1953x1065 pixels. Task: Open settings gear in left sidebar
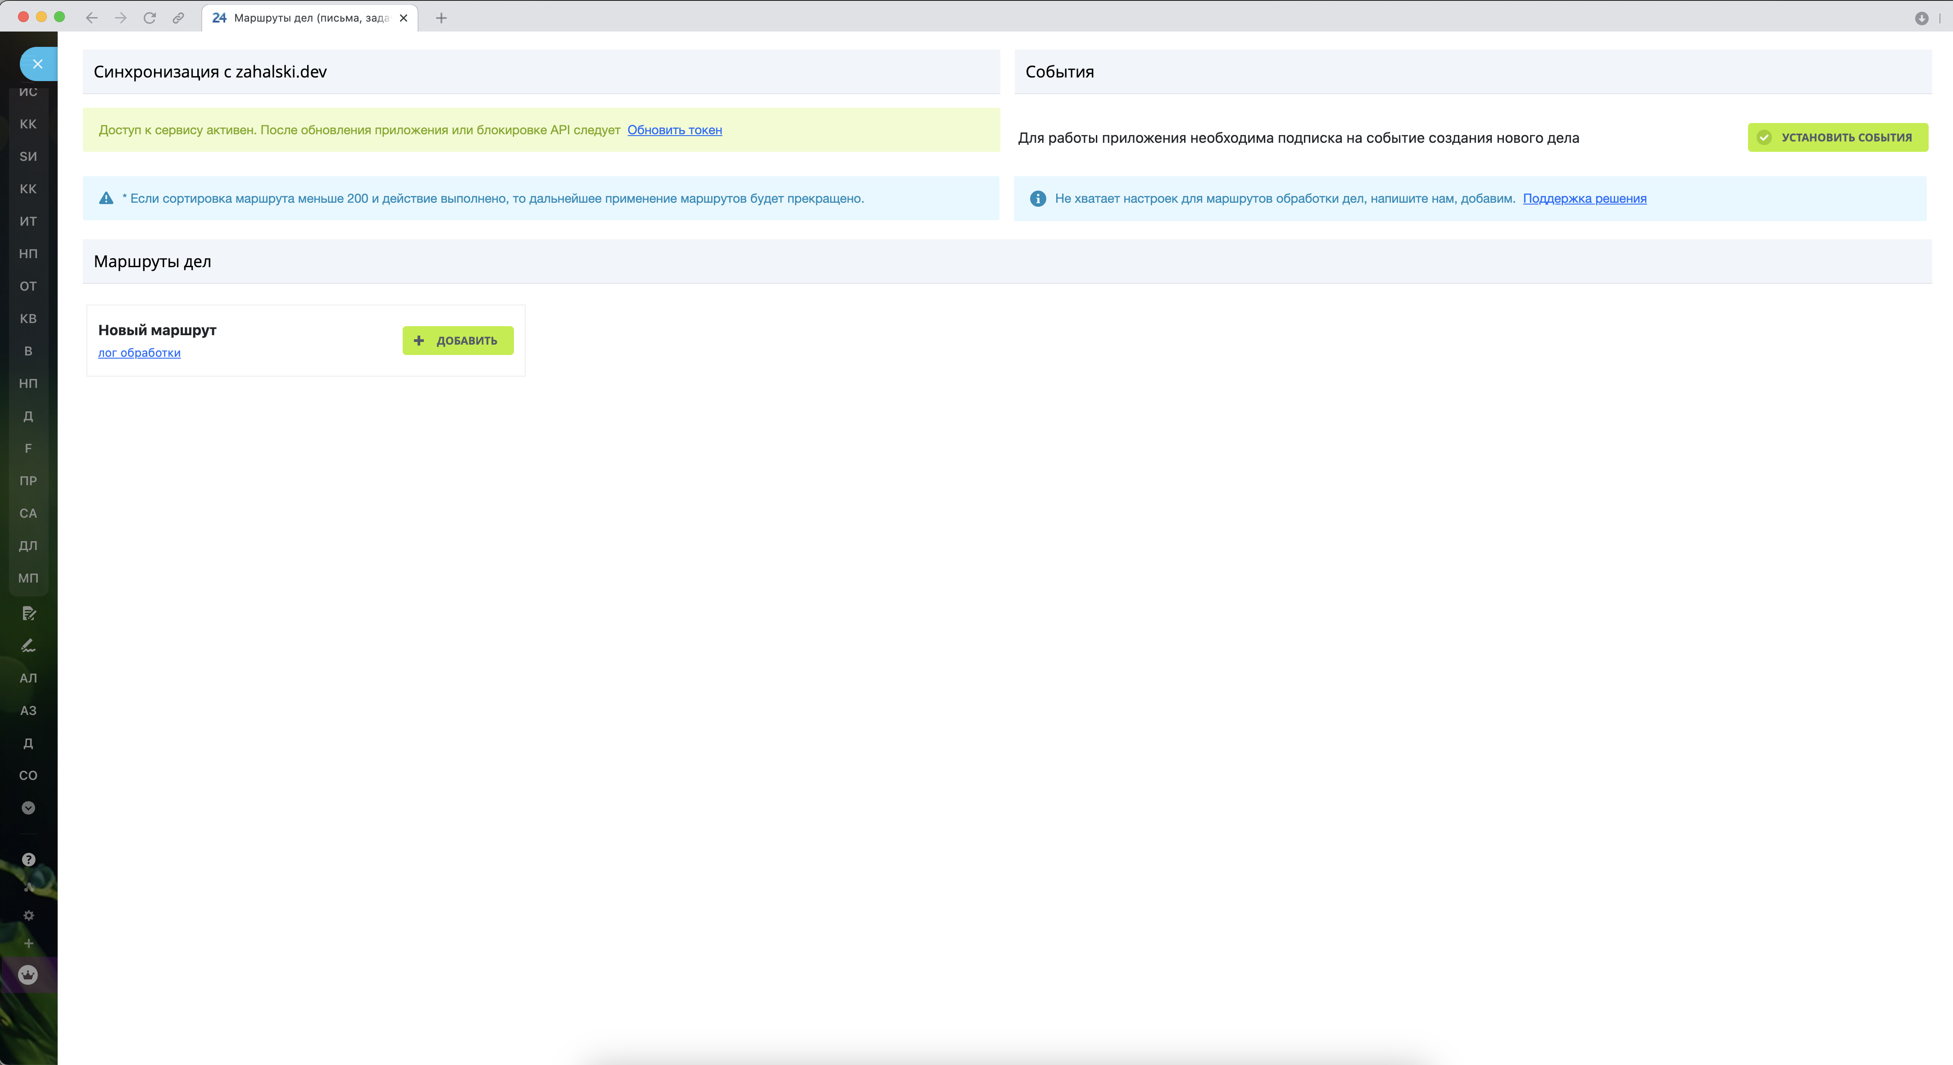28,915
